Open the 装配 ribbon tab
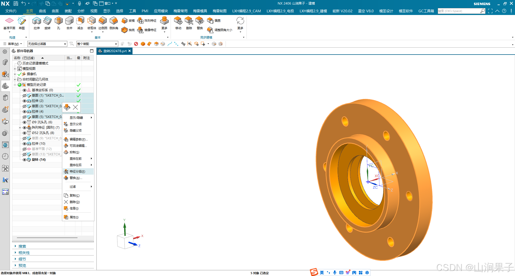 68,11
